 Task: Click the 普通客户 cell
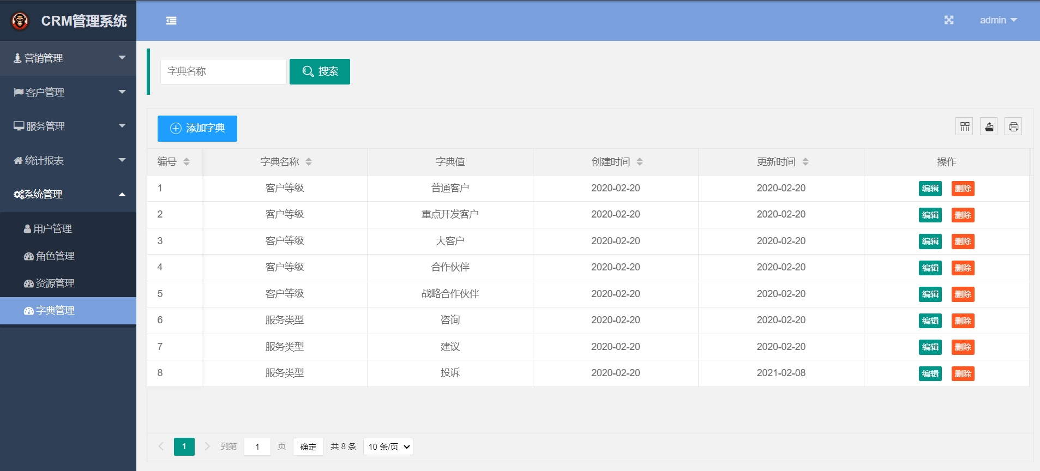tap(450, 188)
